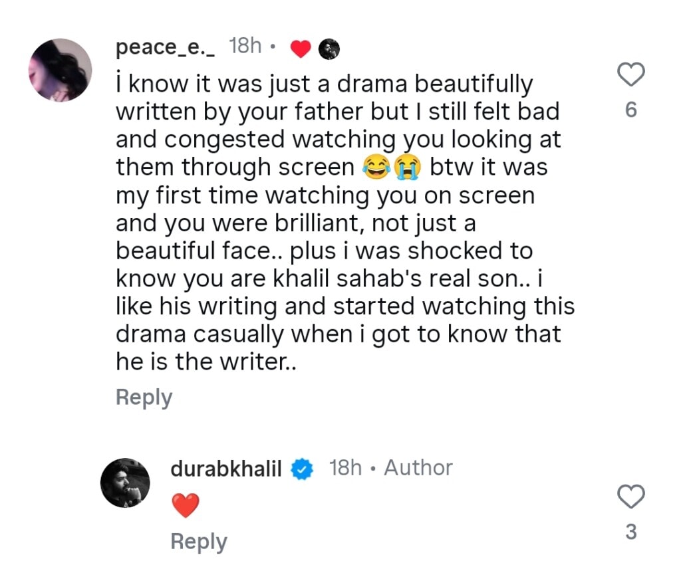Like durabkhalil's reply via heart outline icon
The width and height of the screenshot is (681, 581).
[630, 497]
